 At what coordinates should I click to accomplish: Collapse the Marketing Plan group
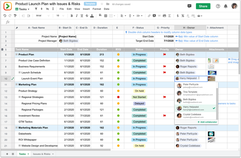(x=17, y=85)
